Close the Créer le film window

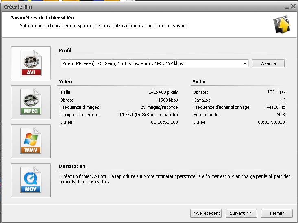[293, 6]
